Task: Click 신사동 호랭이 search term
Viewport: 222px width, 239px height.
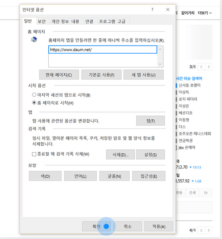Action: point(190,85)
